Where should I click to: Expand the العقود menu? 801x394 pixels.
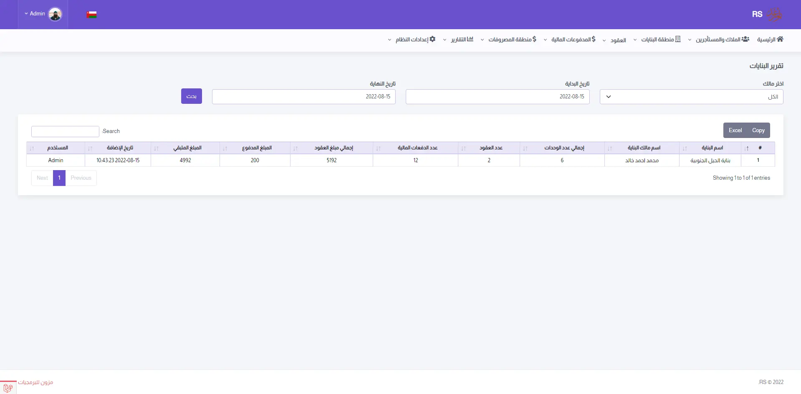click(614, 40)
